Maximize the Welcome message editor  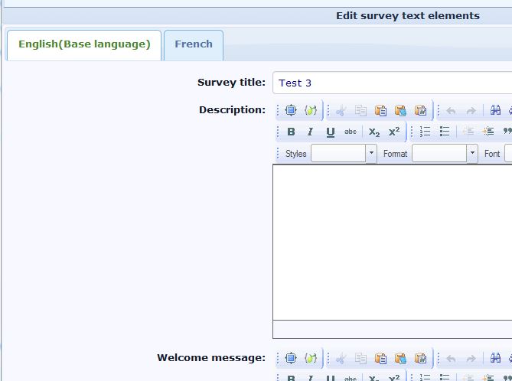click(291, 358)
